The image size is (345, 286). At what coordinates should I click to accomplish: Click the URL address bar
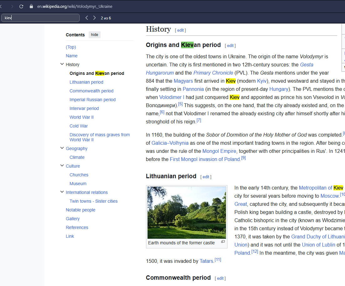pyautogui.click(x=75, y=6)
